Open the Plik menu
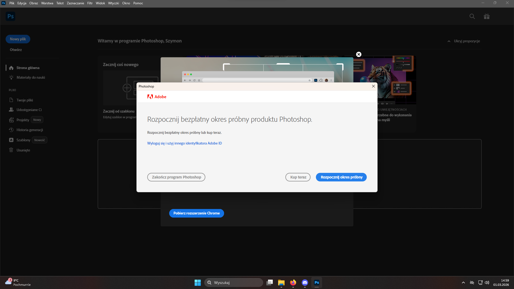 click(12, 3)
